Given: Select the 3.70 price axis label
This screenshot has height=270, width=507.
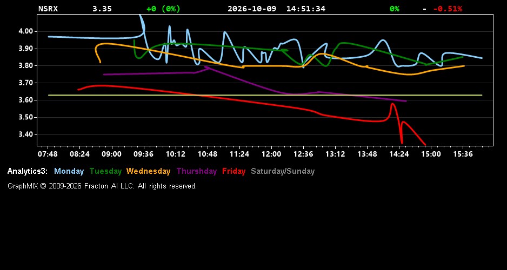Looking at the screenshot, I should (x=26, y=83).
